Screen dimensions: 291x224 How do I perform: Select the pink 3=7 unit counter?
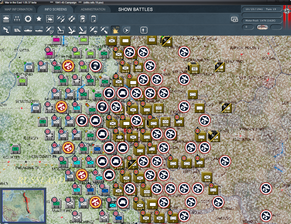tap(49, 54)
